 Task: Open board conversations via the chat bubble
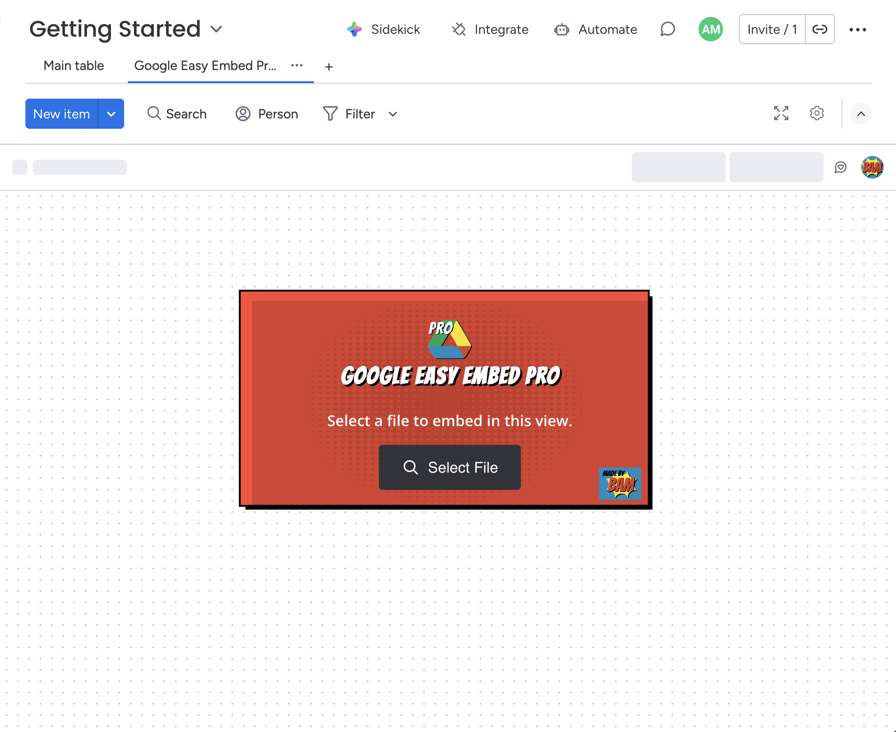click(668, 29)
